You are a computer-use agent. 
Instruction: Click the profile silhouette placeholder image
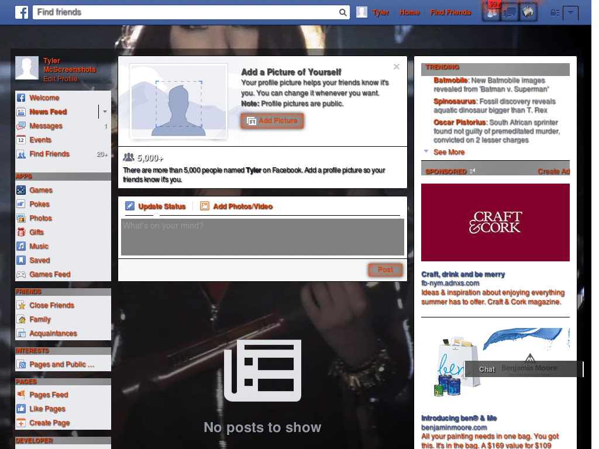click(179, 102)
